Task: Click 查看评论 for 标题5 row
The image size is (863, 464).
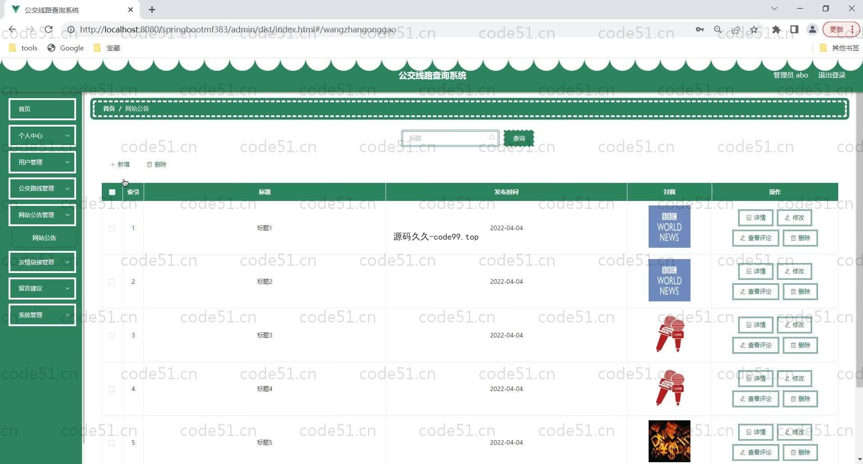Action: [756, 452]
